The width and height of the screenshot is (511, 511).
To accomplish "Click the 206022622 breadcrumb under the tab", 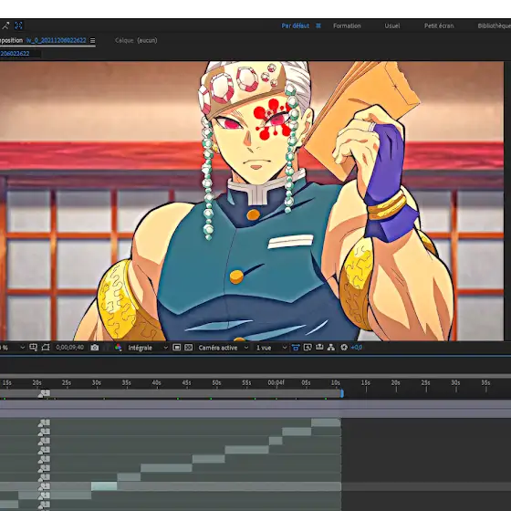I will [15, 54].
